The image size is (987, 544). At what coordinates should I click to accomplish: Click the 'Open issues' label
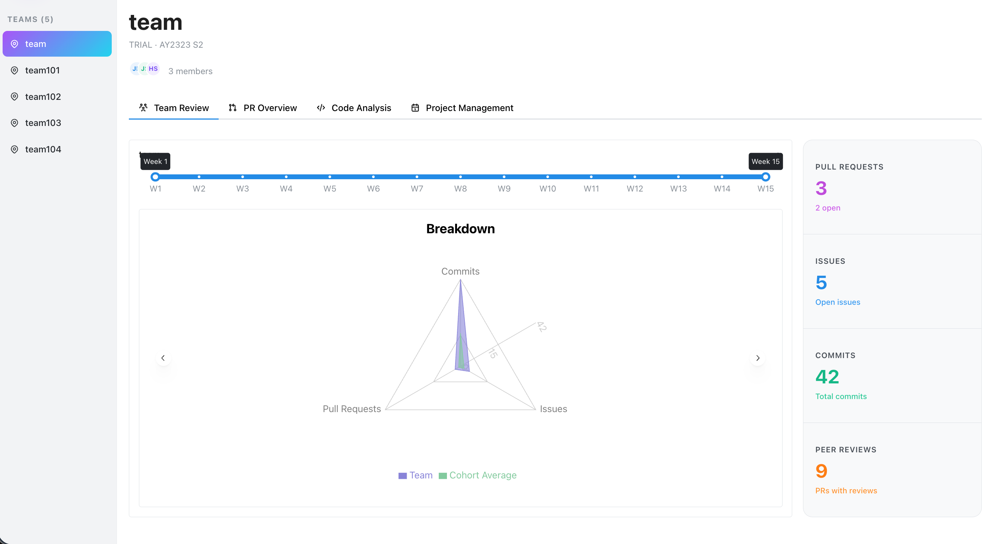[838, 302]
